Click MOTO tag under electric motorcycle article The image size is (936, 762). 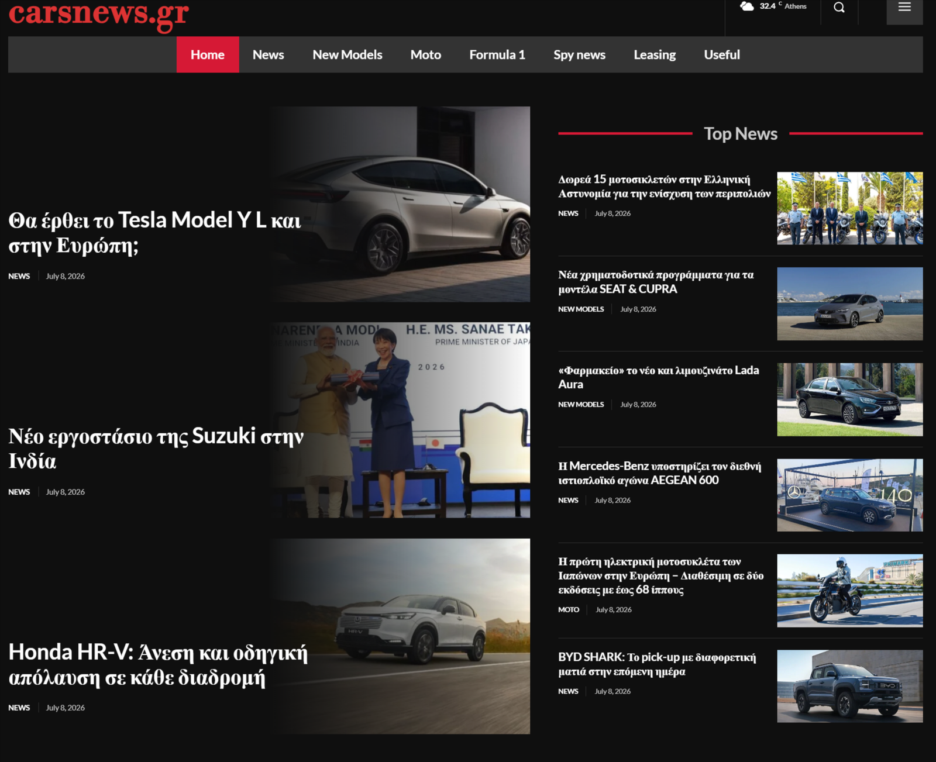tap(569, 609)
